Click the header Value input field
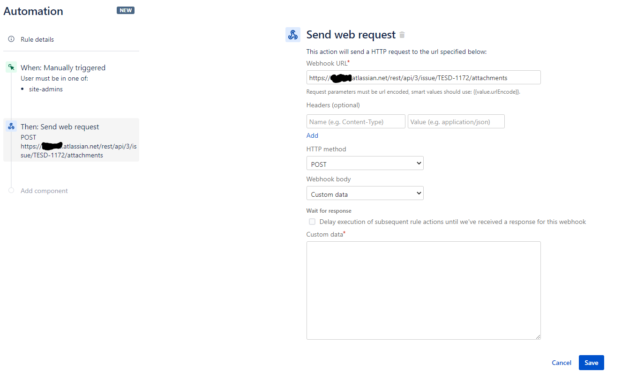Image resolution: width=629 pixels, height=372 pixels. coord(456,121)
